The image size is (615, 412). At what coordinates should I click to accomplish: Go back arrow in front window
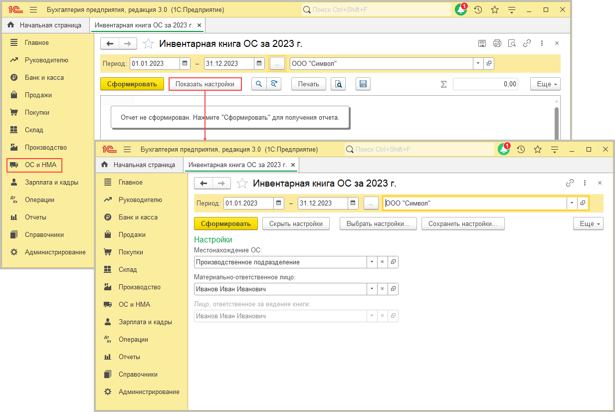tap(203, 184)
